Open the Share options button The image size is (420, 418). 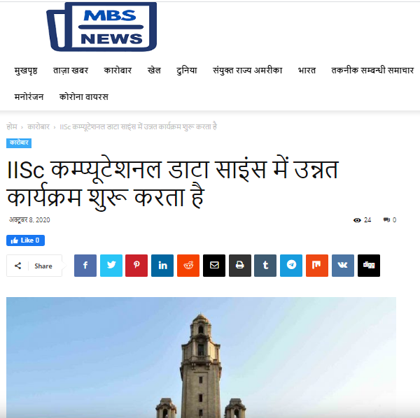pyautogui.click(x=34, y=266)
